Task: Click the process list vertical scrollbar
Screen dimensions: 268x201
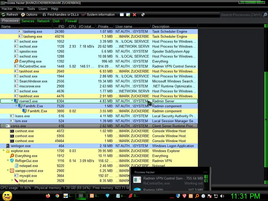Action: click(x=266, y=119)
